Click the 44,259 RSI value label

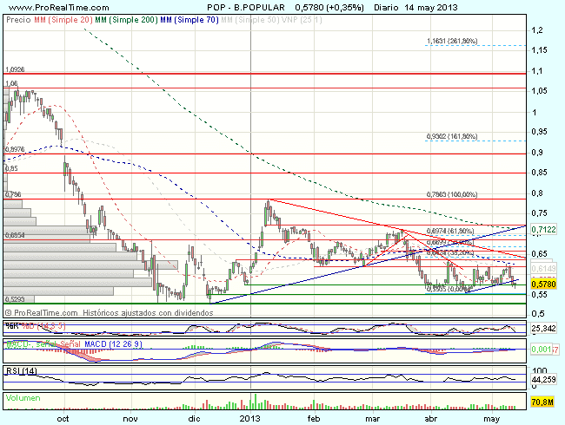(544, 379)
